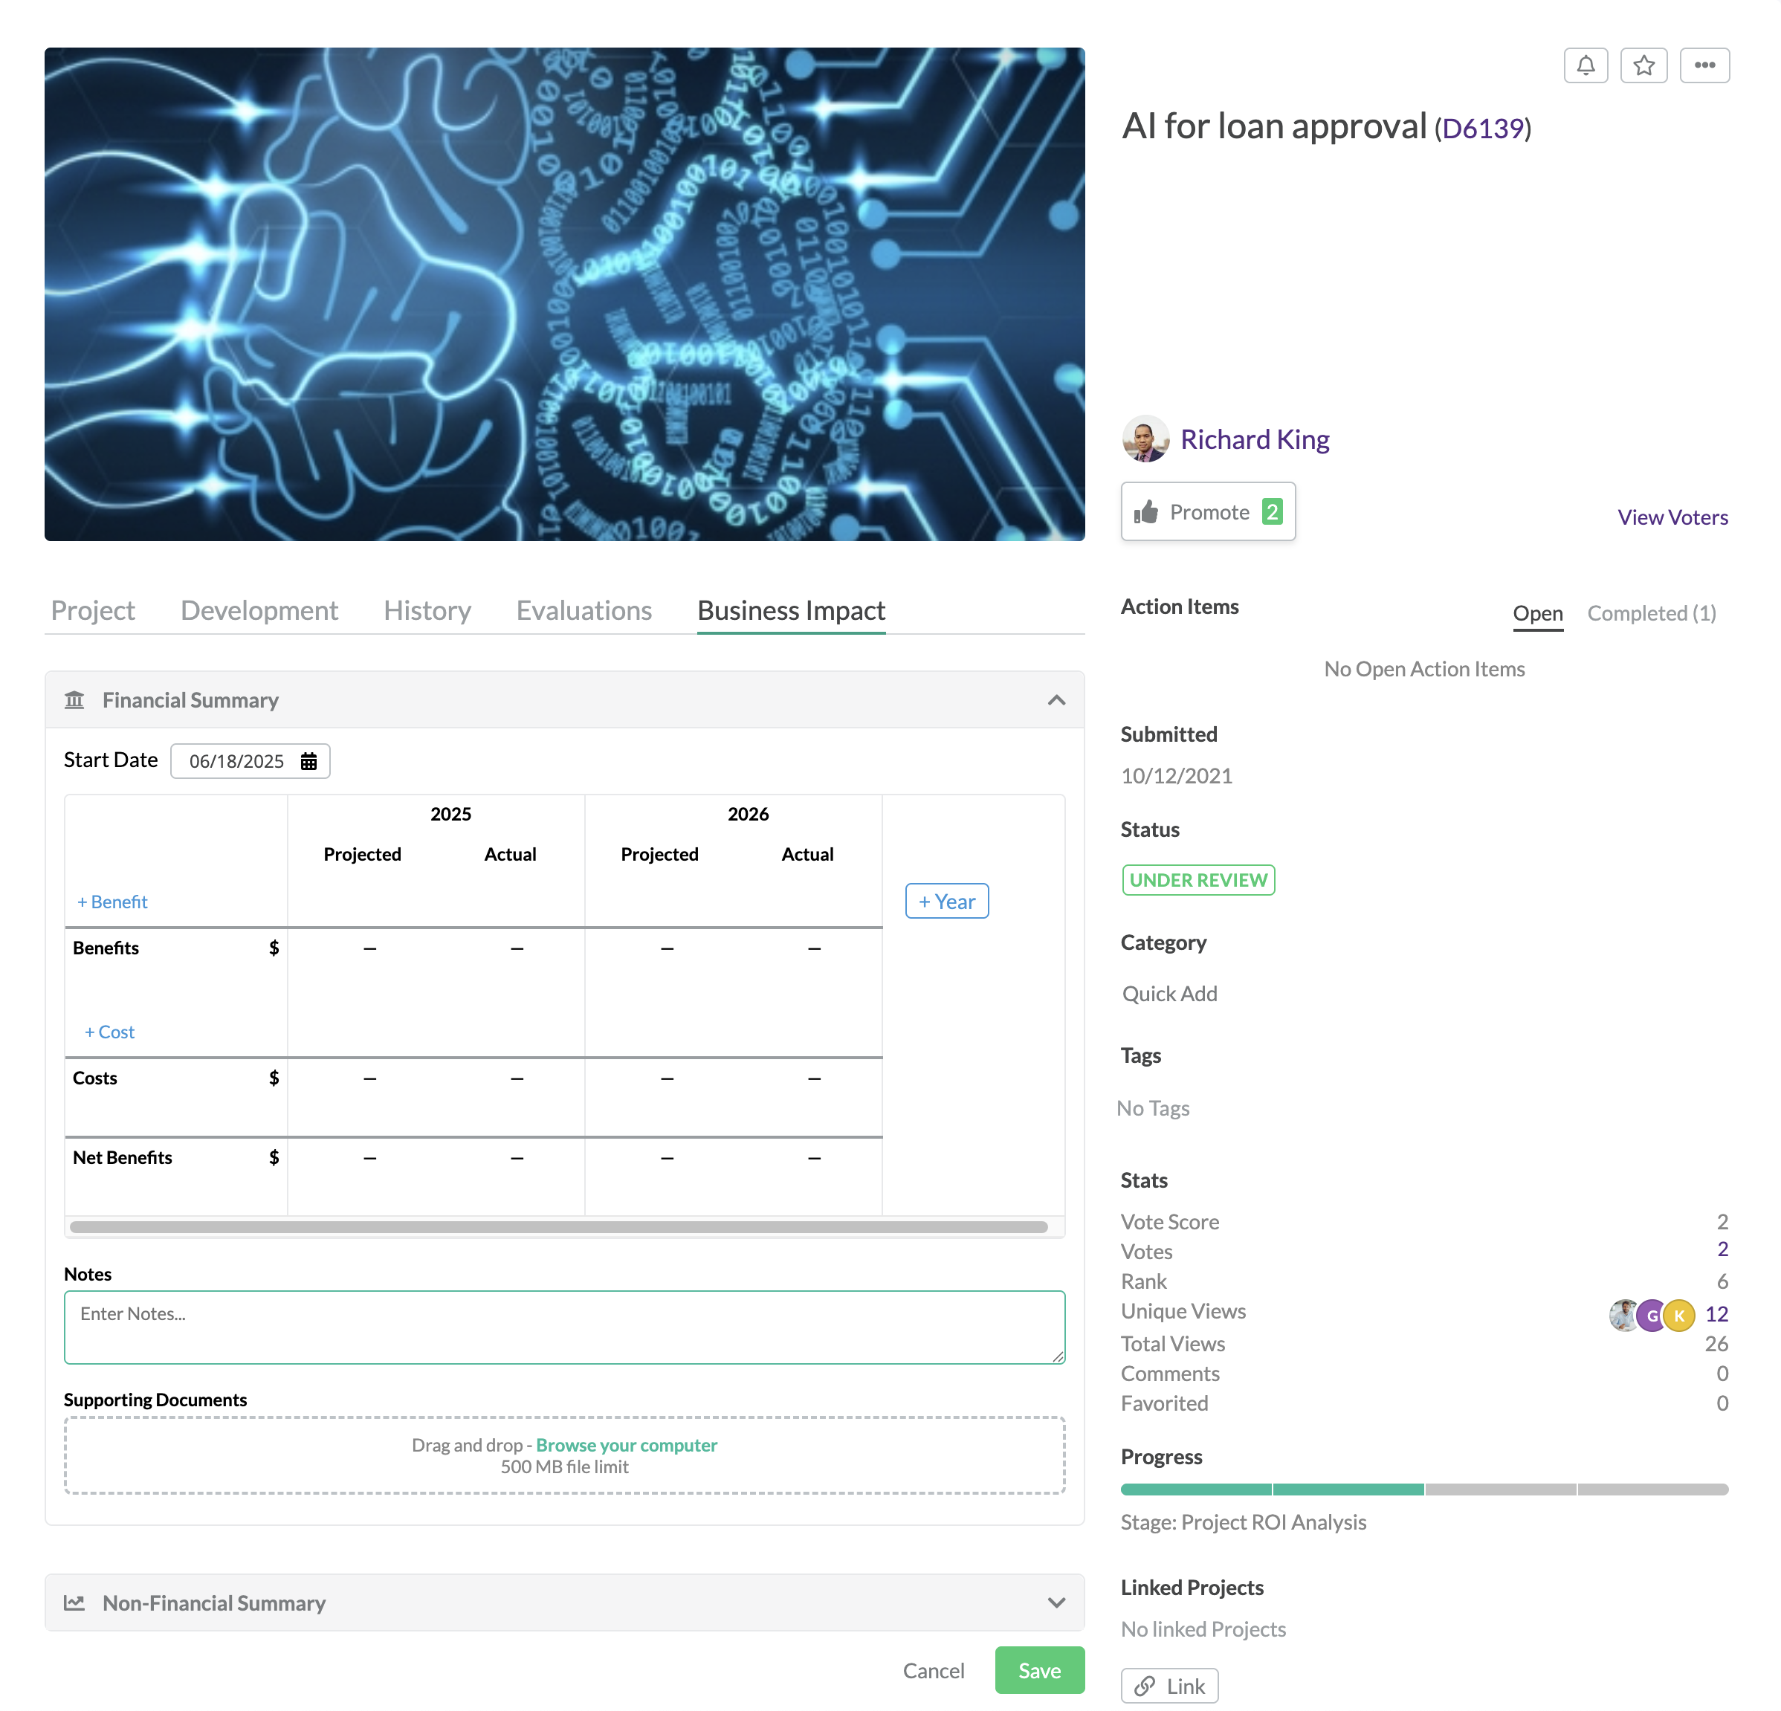Image resolution: width=1781 pixels, height=1711 pixels.
Task: Open the Evaluations tab
Action: pos(584,611)
